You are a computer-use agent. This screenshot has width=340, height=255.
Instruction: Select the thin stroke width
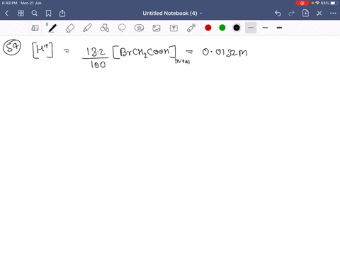(251, 28)
